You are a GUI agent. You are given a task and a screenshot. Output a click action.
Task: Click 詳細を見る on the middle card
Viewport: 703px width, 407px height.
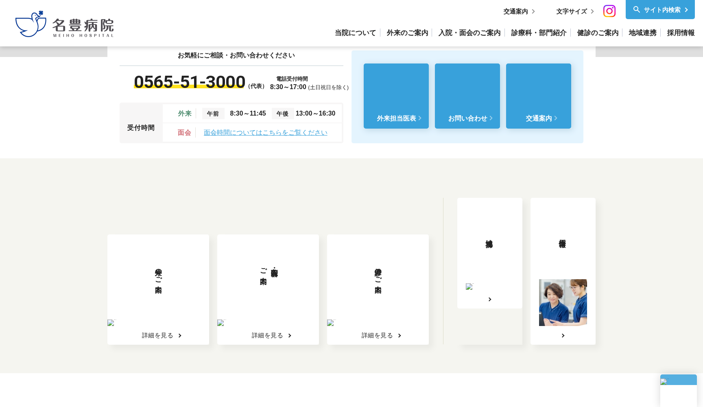(x=268, y=335)
